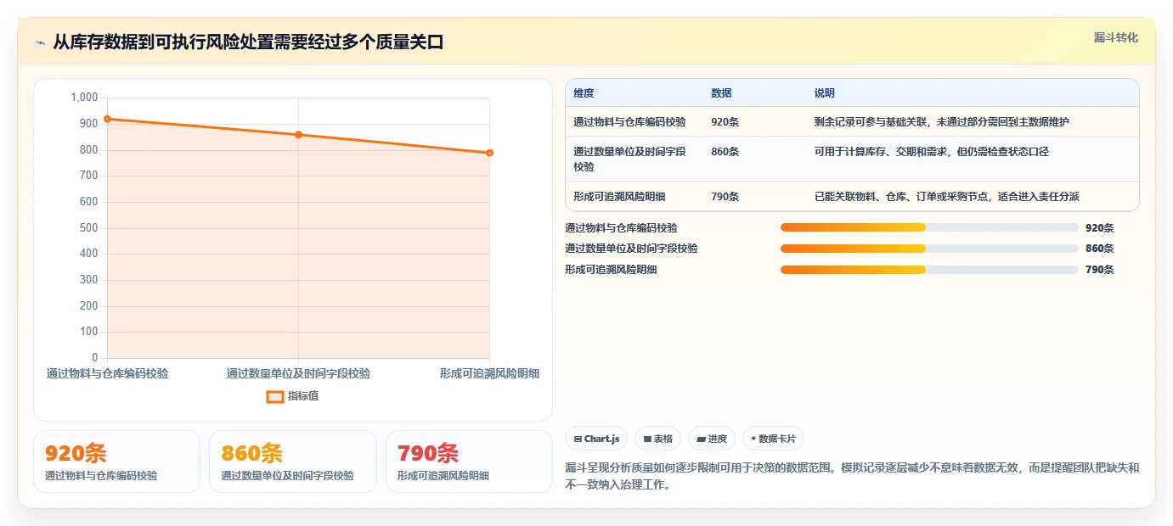Toggle the 指标值 legend swatch
The width and height of the screenshot is (1173, 526).
coord(275,396)
